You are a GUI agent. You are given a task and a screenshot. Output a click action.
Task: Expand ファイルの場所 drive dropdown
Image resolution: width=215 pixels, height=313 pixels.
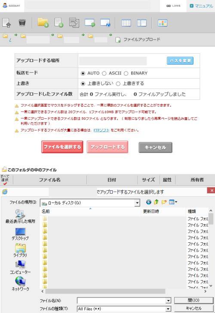[137, 203]
